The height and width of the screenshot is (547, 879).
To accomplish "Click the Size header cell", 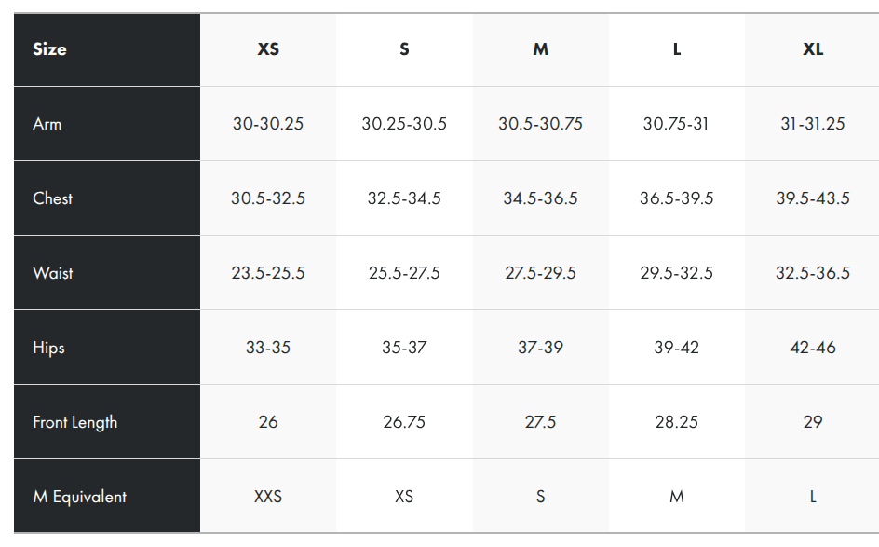I will pos(50,49).
